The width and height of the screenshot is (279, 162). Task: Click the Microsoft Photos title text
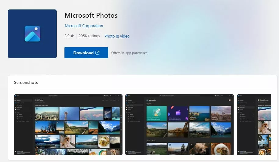(91, 16)
